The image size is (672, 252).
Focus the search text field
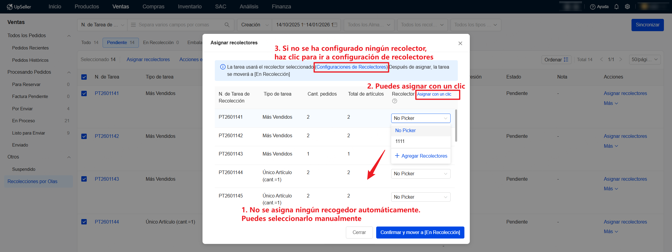(x=180, y=25)
